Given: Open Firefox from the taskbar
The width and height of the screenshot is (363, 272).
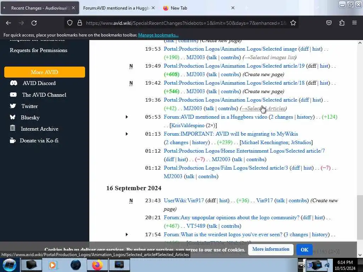Looking at the screenshot, I should [x=97, y=265].
